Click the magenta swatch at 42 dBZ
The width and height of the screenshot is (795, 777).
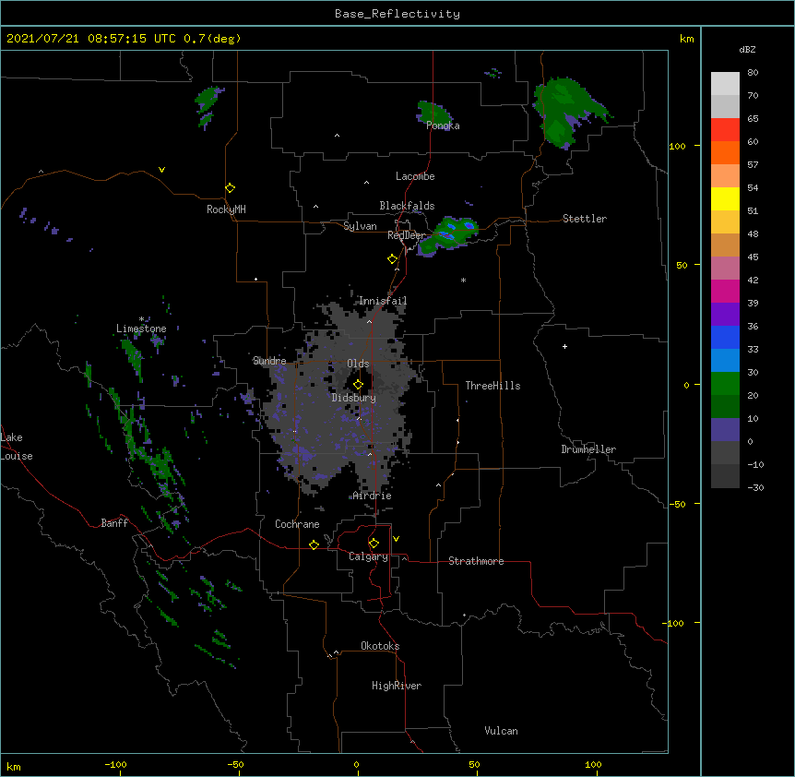tap(725, 291)
